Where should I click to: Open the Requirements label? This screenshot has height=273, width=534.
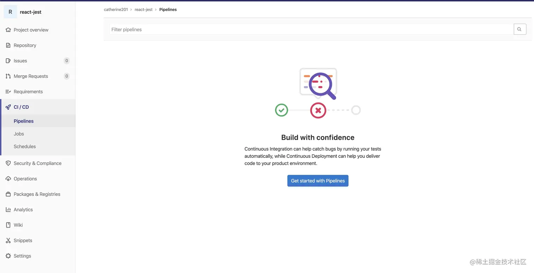28,91
